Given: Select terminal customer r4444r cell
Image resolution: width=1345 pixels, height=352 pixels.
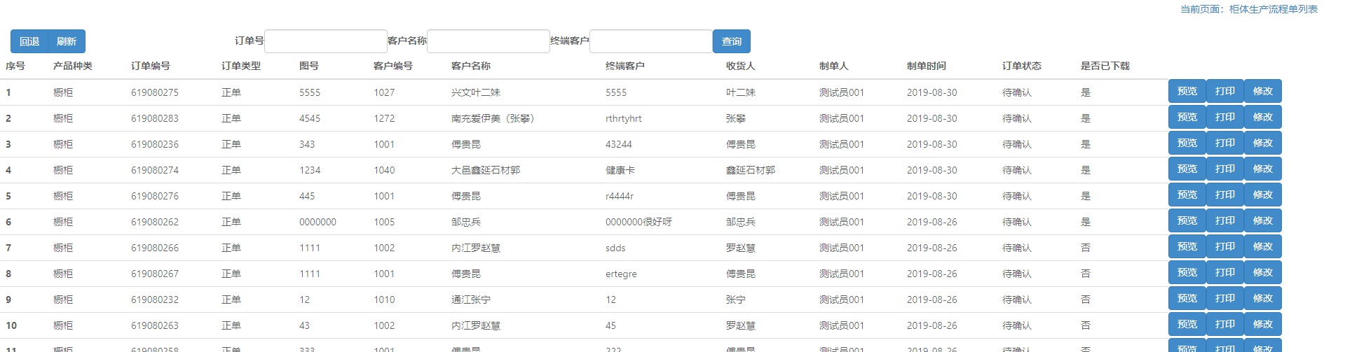Looking at the screenshot, I should [x=620, y=196].
